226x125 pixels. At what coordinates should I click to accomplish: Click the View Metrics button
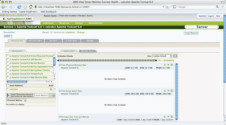pos(42,95)
